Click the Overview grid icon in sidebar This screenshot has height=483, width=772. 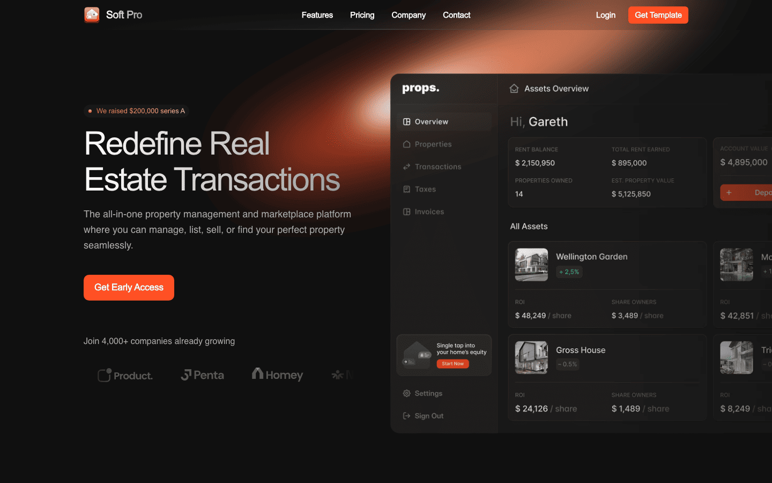(x=407, y=122)
